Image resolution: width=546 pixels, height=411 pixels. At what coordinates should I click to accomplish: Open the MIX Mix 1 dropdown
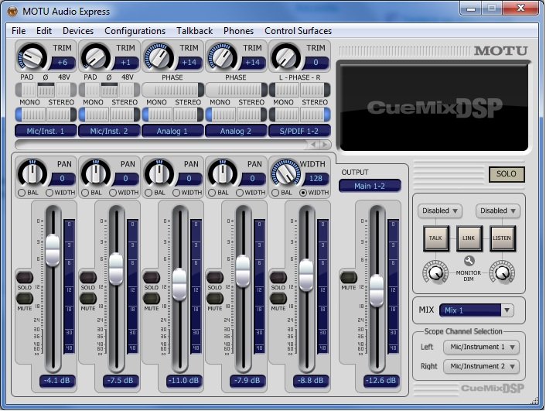(476, 310)
